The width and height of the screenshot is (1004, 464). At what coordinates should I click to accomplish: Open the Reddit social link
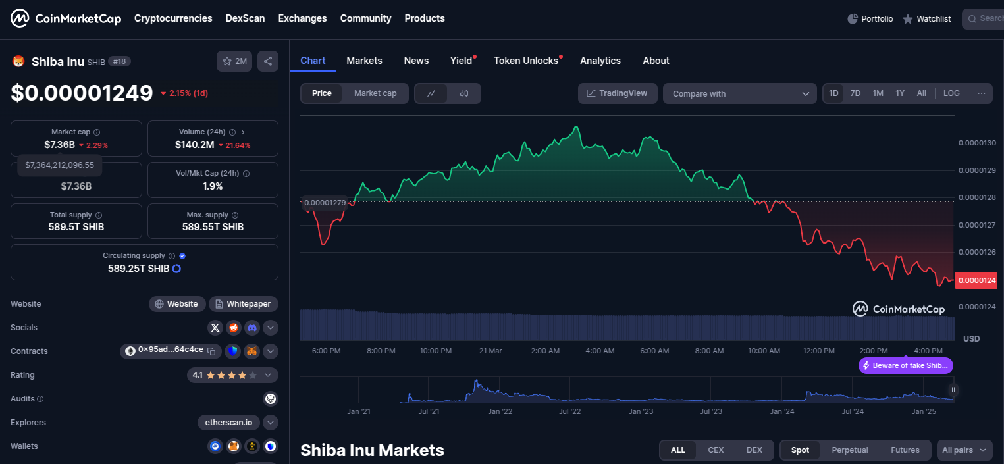tap(234, 328)
